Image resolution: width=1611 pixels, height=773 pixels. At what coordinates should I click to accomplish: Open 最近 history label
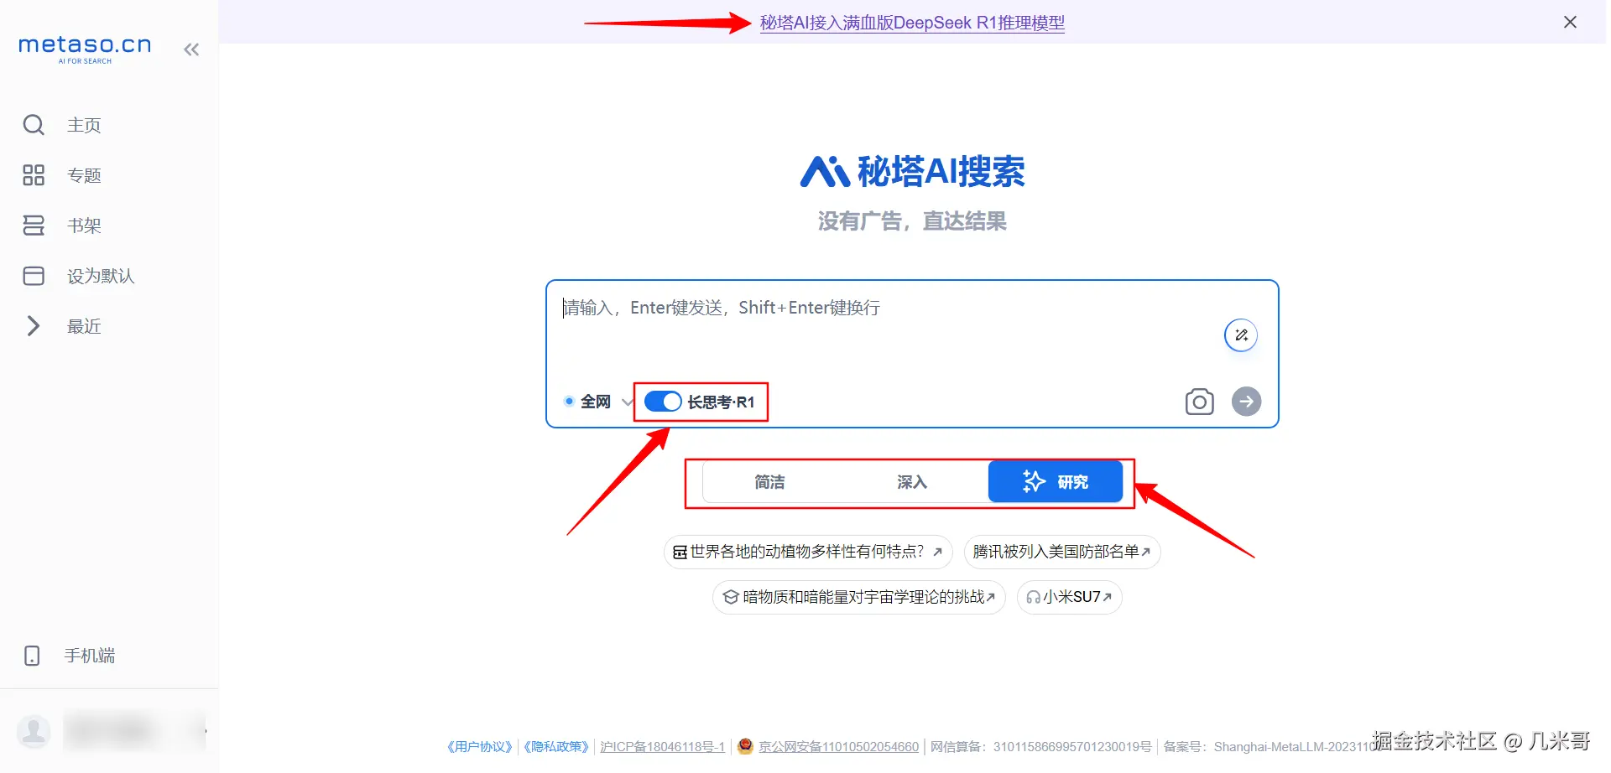coord(84,326)
